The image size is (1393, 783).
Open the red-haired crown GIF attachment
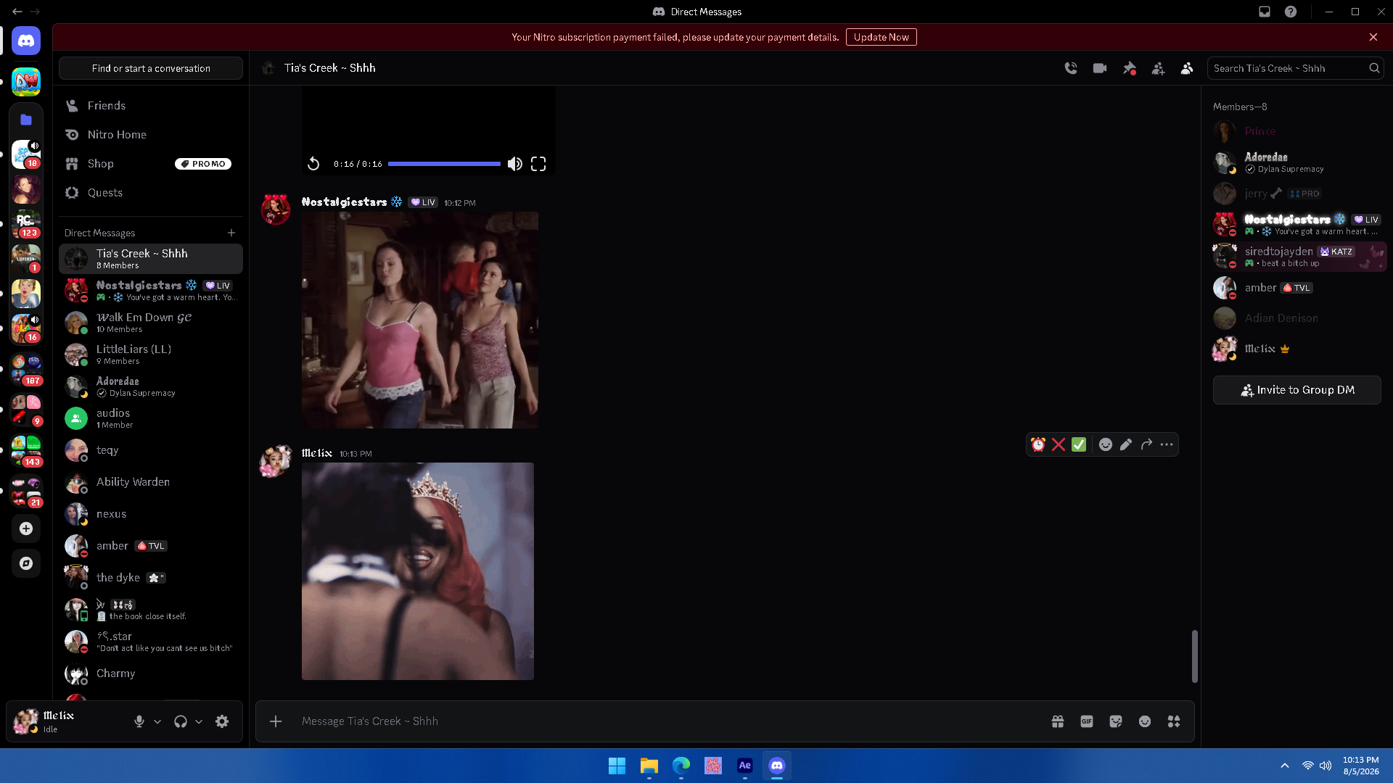pyautogui.click(x=418, y=571)
